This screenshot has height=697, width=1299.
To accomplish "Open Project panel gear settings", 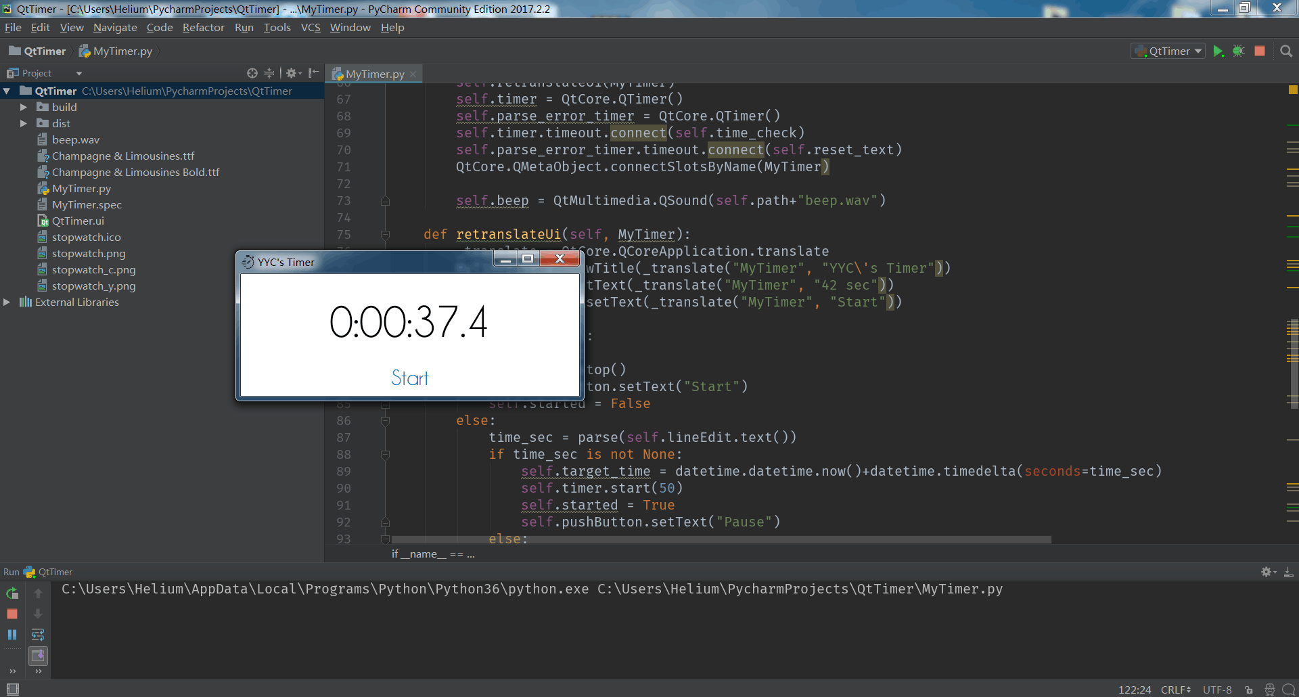I will (x=294, y=73).
